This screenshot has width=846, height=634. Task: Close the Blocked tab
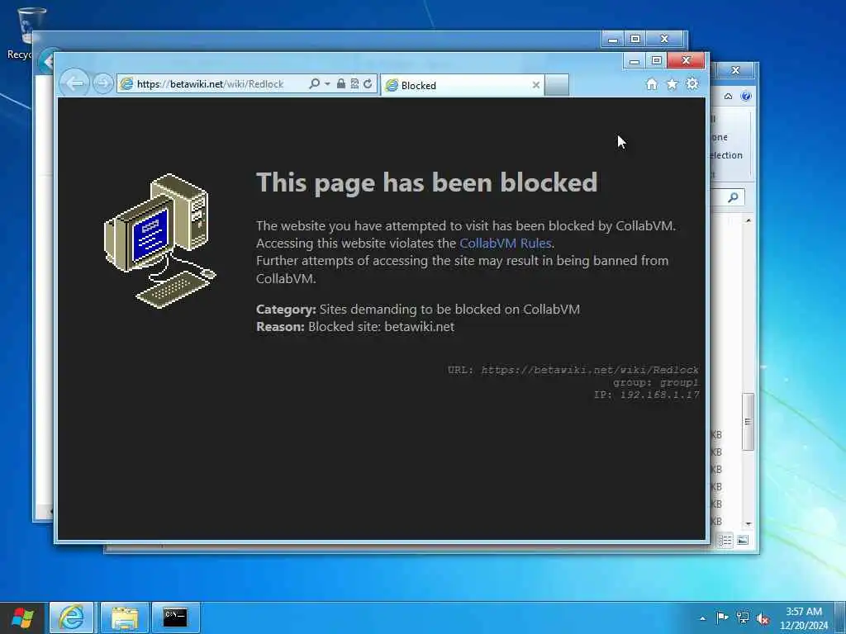535,85
